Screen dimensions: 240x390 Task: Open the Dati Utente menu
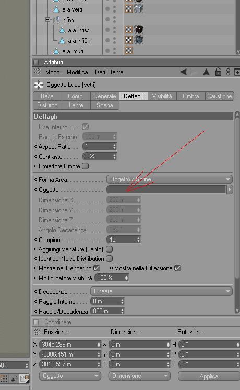[x=109, y=72]
